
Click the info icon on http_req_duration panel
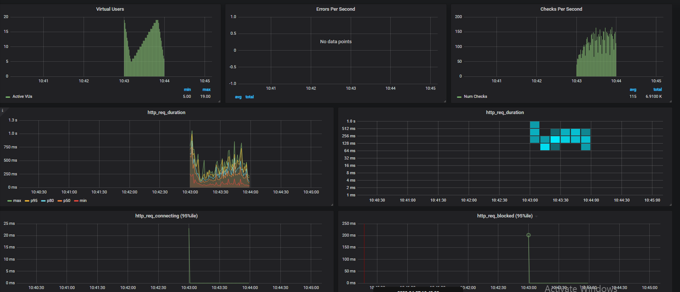pos(2,110)
